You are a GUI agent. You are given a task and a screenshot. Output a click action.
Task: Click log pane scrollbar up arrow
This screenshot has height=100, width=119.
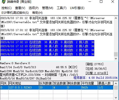[116, 18]
